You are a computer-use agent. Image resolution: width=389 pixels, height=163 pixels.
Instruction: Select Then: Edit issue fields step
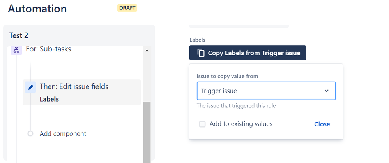click(74, 87)
